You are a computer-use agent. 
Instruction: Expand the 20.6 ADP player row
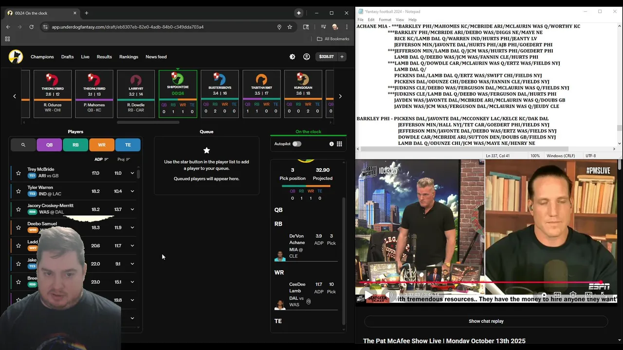click(x=132, y=245)
